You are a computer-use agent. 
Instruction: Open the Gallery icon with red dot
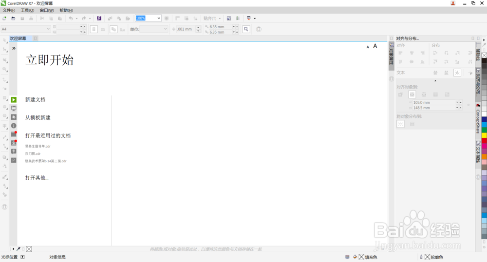pyautogui.click(x=14, y=134)
